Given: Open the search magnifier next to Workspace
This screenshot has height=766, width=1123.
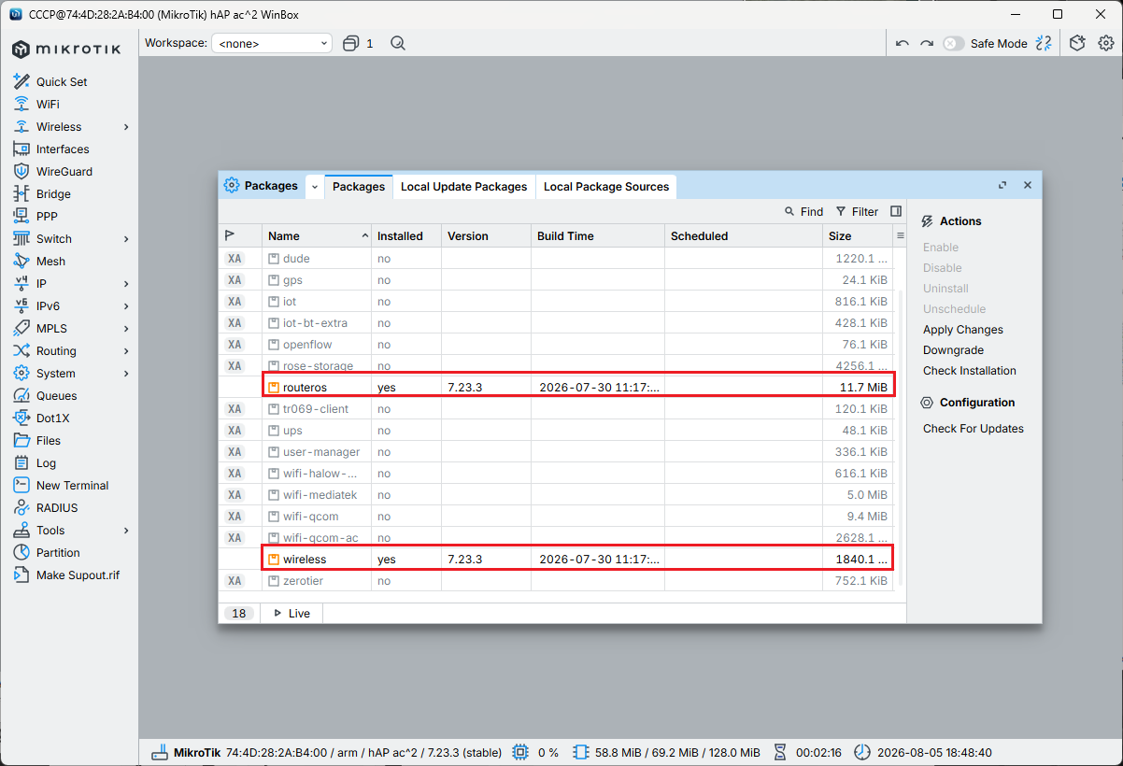Looking at the screenshot, I should coord(398,43).
